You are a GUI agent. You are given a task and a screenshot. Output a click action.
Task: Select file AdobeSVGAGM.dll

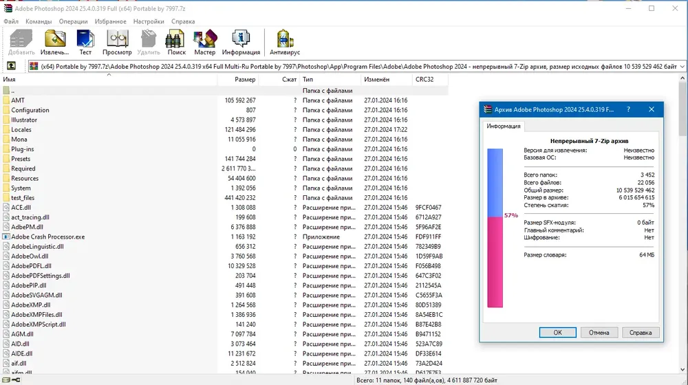tap(224, 295)
